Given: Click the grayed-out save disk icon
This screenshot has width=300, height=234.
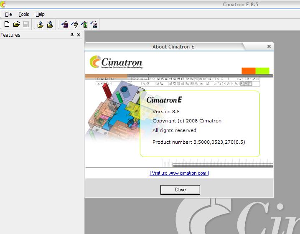Looking at the screenshot, I should 26,24.
